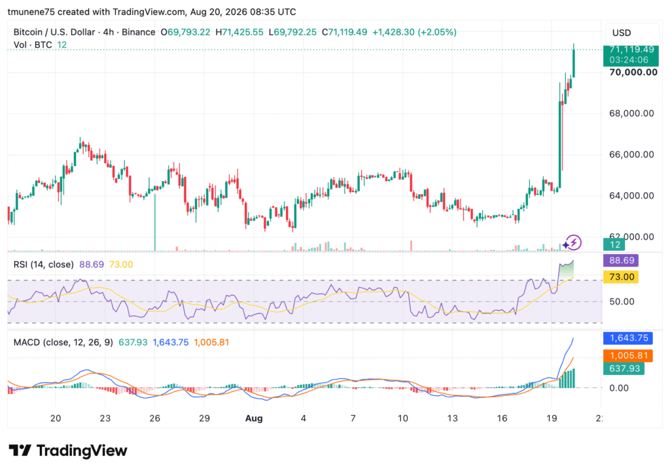Click the purple 88.69 RSI value tag
Screen dimensions: 670x473
pos(621,260)
